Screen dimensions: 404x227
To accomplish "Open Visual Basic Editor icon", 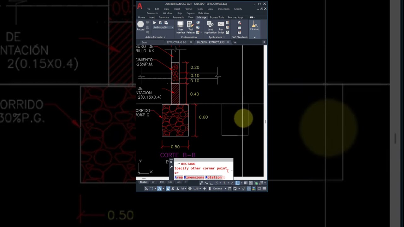I will coord(227,23).
